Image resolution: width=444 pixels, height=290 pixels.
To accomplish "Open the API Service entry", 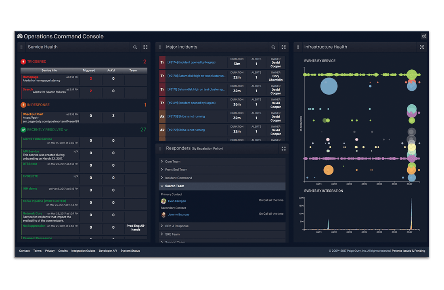I will [31, 151].
